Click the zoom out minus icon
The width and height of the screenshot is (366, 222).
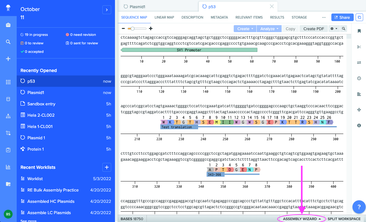(123, 29)
